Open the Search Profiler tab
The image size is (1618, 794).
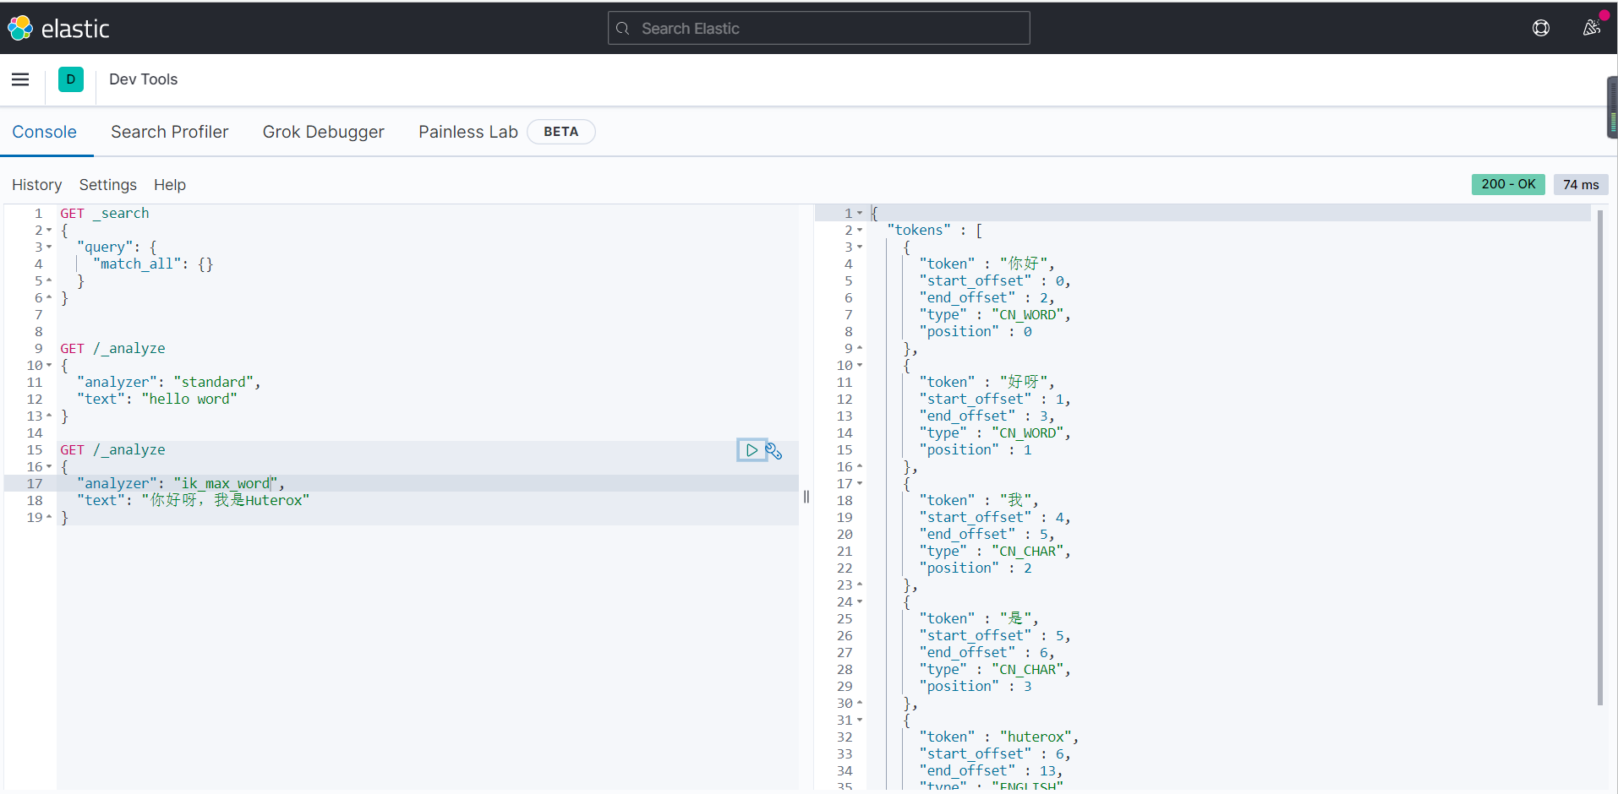(x=170, y=132)
